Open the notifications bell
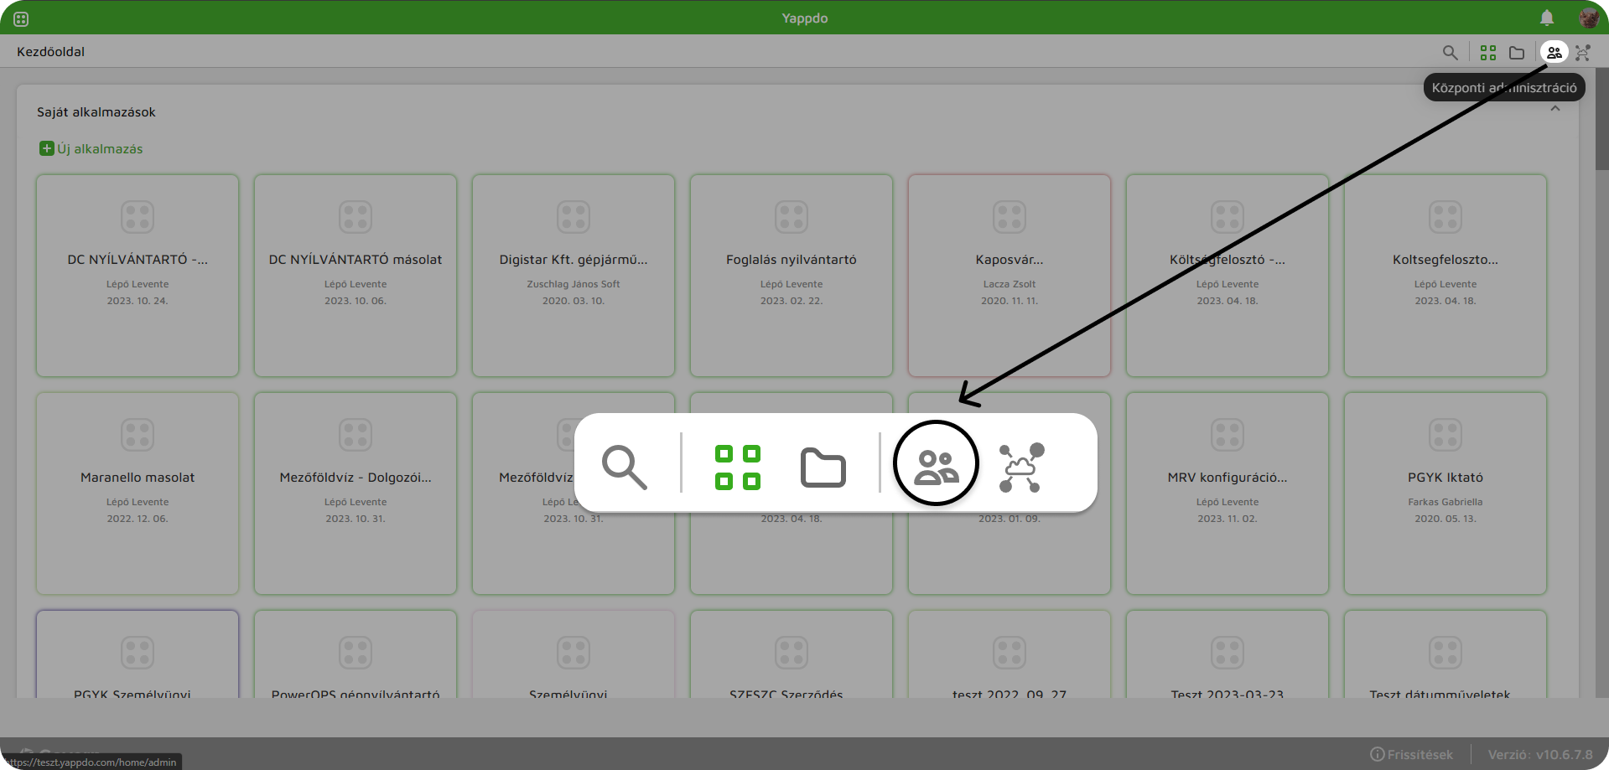The image size is (1609, 770). (x=1547, y=18)
